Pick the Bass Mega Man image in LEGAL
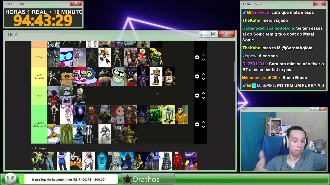Viewport: 330px width, 185px height. point(105,57)
